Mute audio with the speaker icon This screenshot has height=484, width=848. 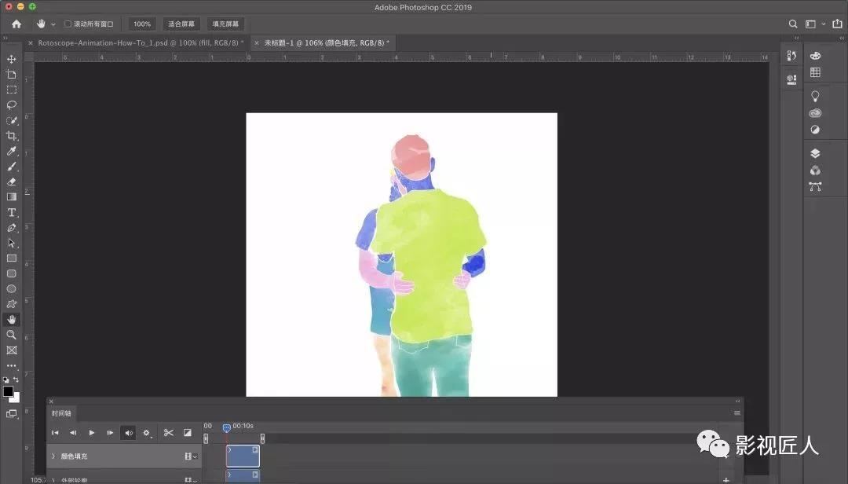128,432
